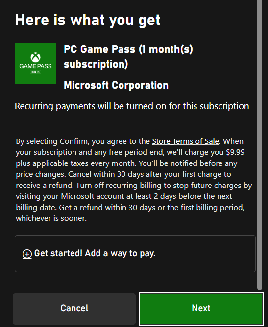Click the Xbox sphere logo in the green tile

[x=35, y=57]
